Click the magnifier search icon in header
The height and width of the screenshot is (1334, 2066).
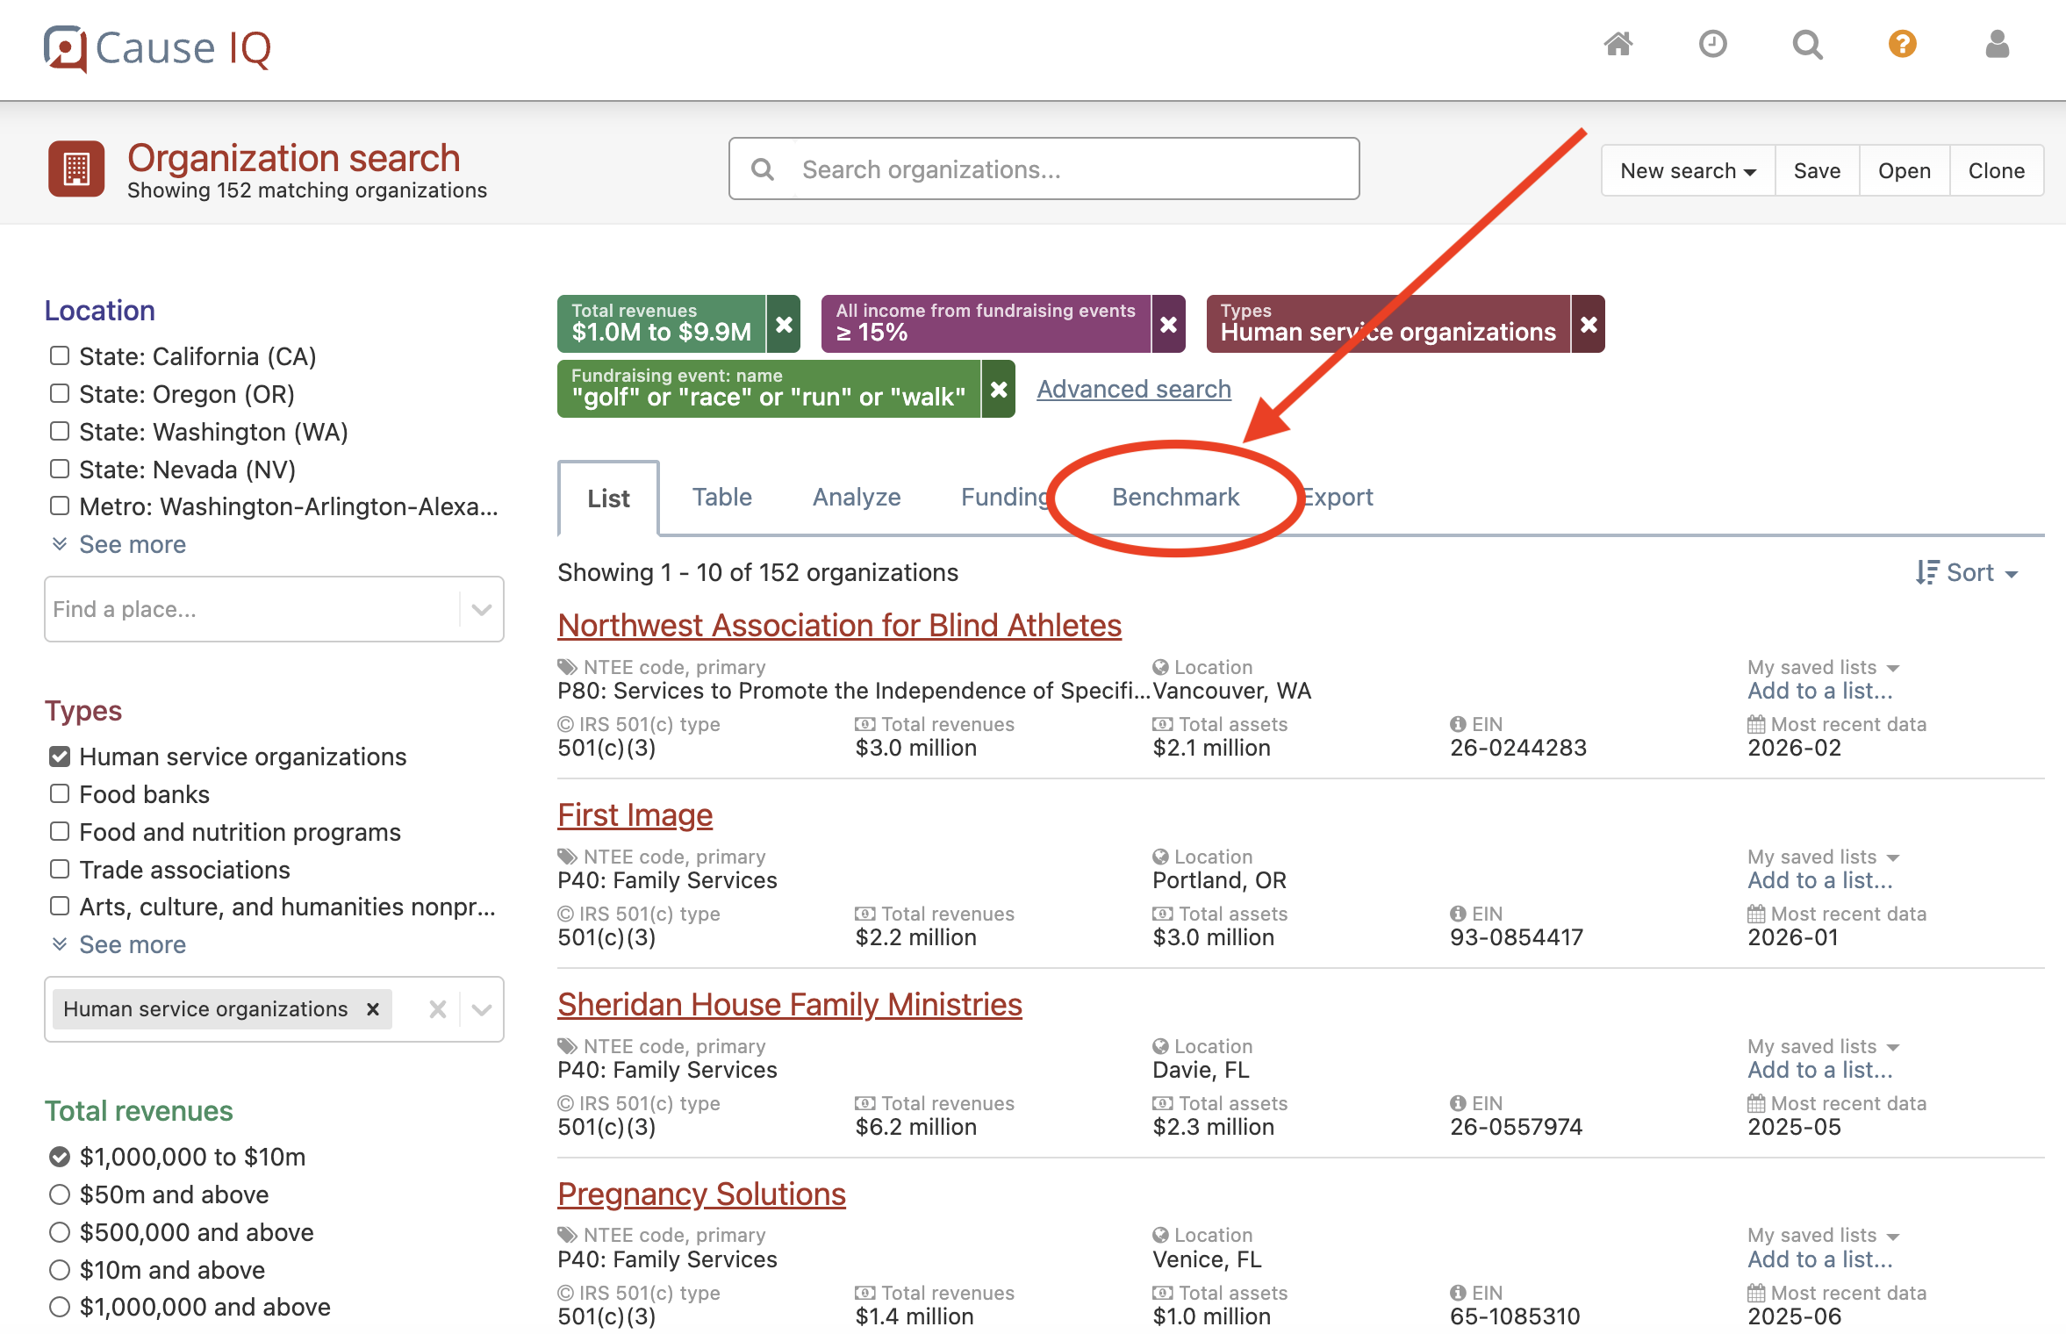[1807, 44]
